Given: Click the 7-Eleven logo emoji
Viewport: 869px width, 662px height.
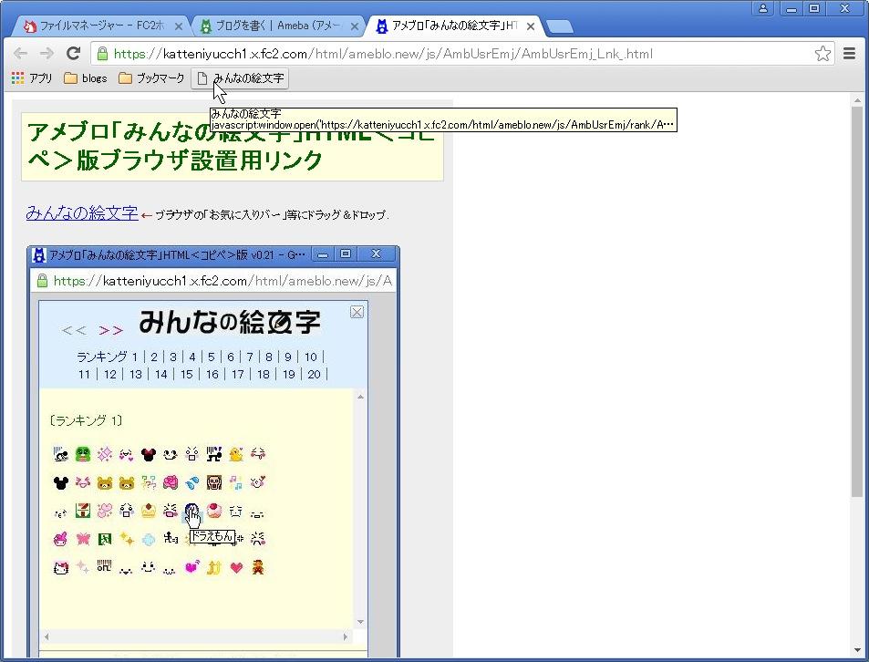Looking at the screenshot, I should tap(83, 511).
